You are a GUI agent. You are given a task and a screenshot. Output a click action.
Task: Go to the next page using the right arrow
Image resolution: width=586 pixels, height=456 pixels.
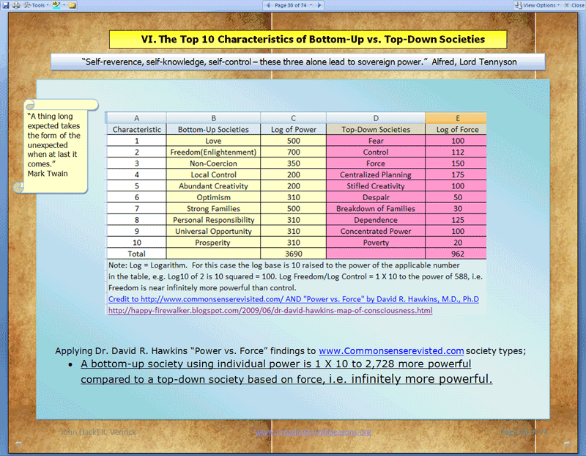[x=321, y=4]
